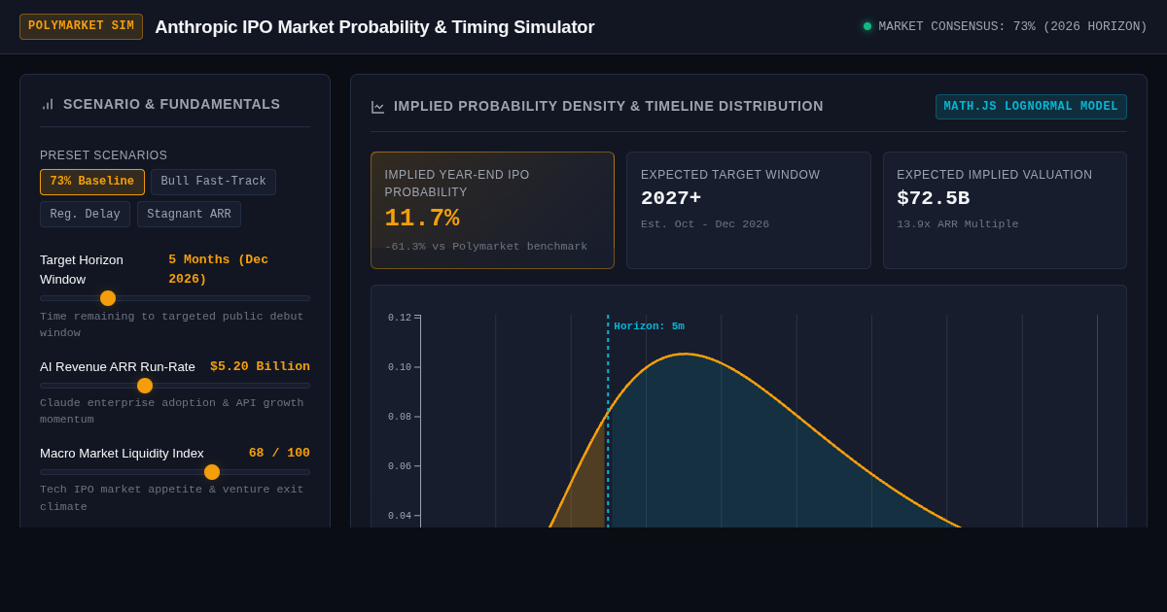Image resolution: width=1167 pixels, height=612 pixels.
Task: Click the 0.10 y-axis tick label
Action: click(400, 367)
